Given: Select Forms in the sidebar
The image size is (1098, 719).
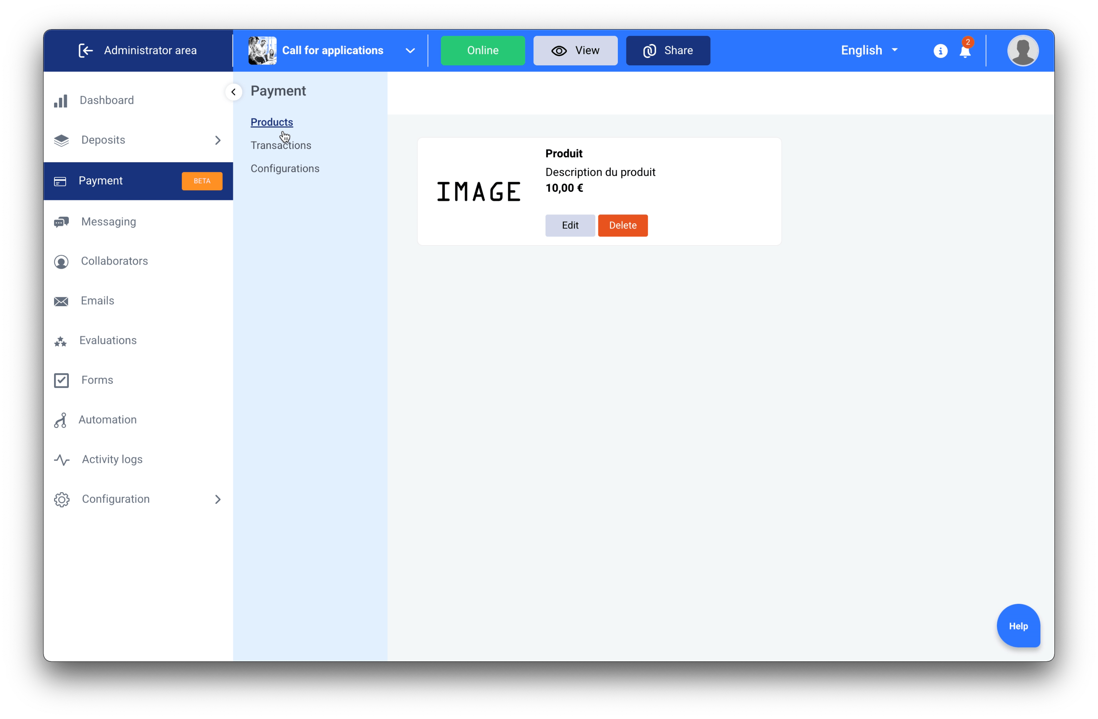Looking at the screenshot, I should click(x=138, y=381).
